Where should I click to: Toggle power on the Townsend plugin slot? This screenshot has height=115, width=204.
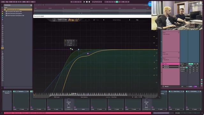click(14, 91)
